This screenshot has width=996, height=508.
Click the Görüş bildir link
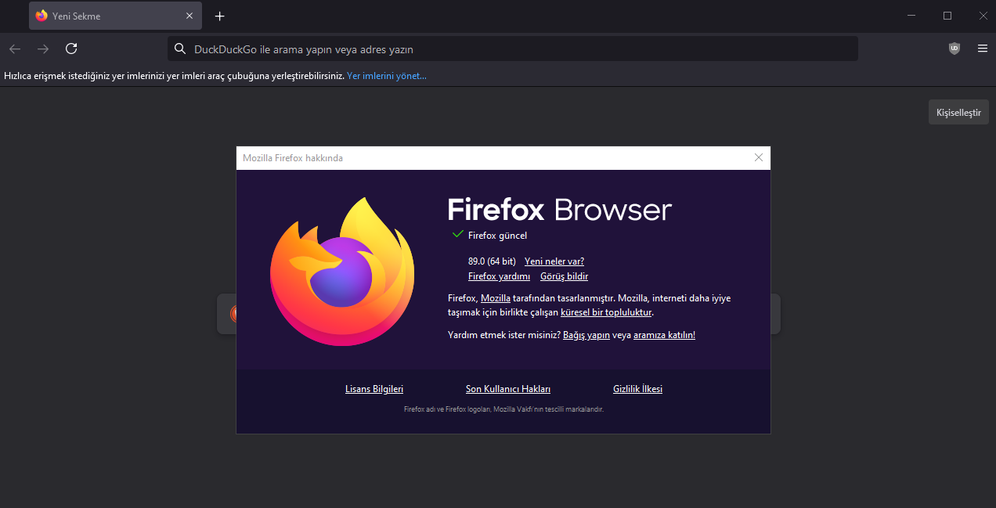[x=564, y=276]
